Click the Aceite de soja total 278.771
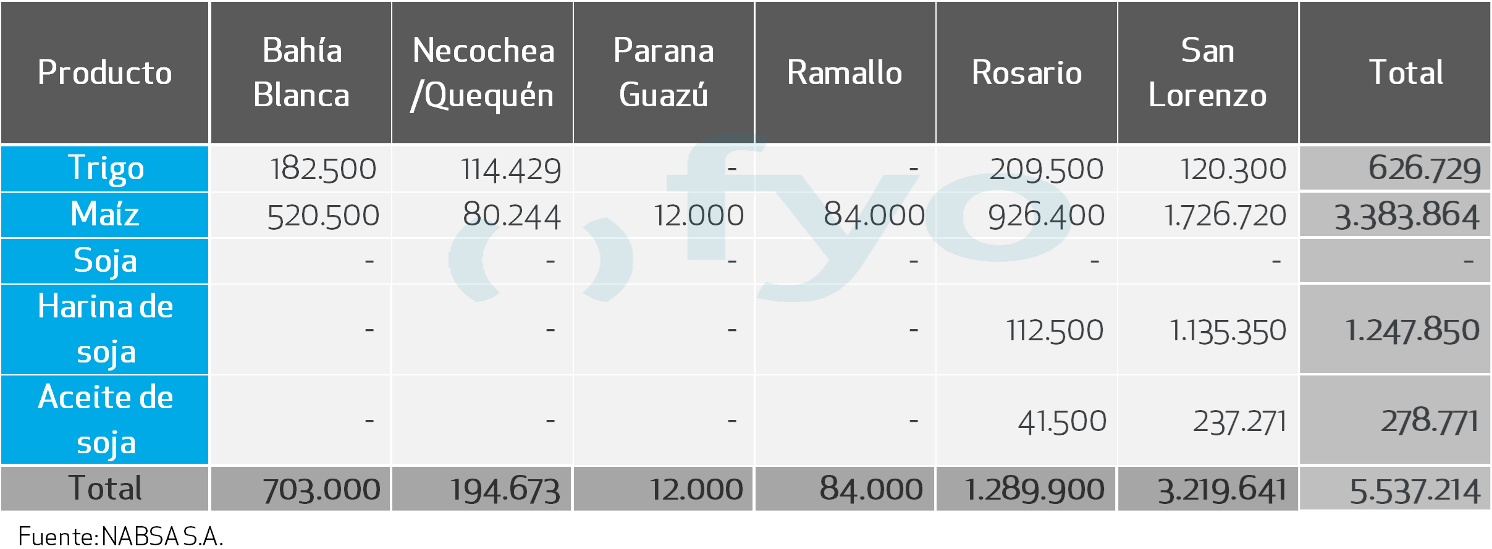 (x=1430, y=421)
